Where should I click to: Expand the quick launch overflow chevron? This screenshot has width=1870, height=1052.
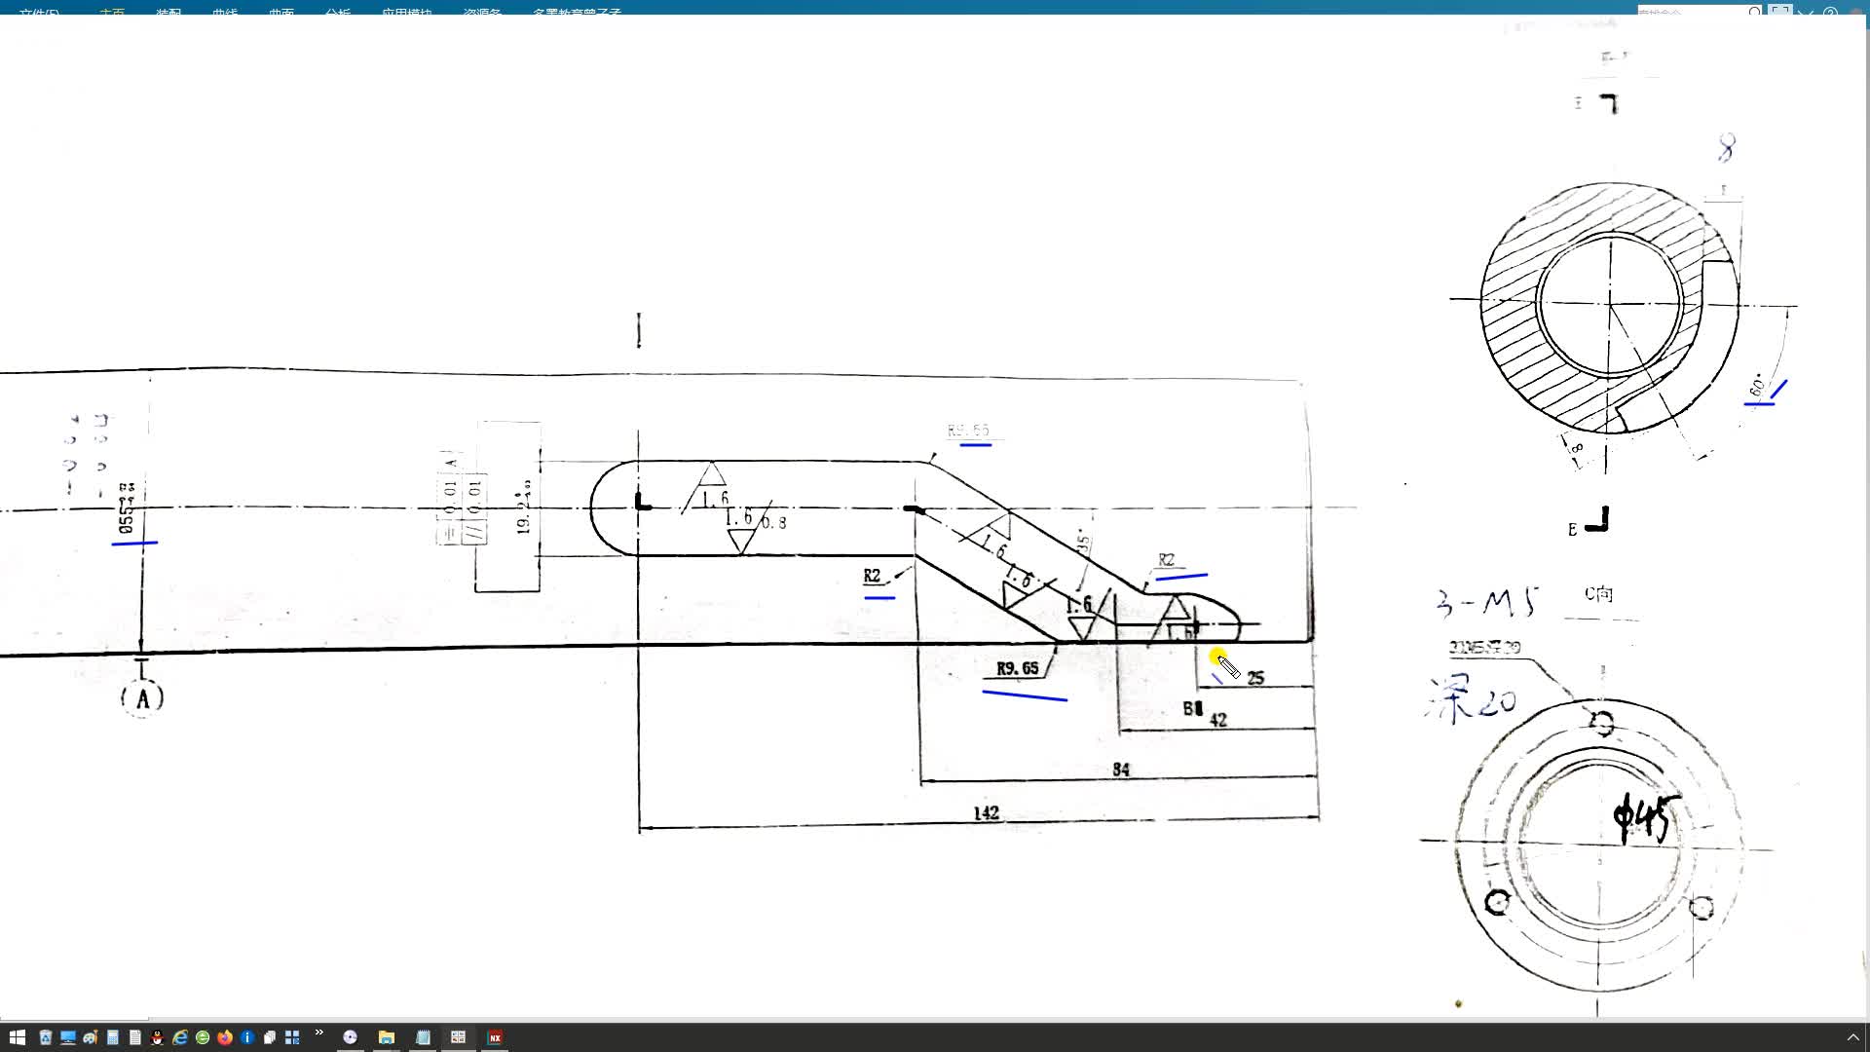pyautogui.click(x=319, y=1033)
